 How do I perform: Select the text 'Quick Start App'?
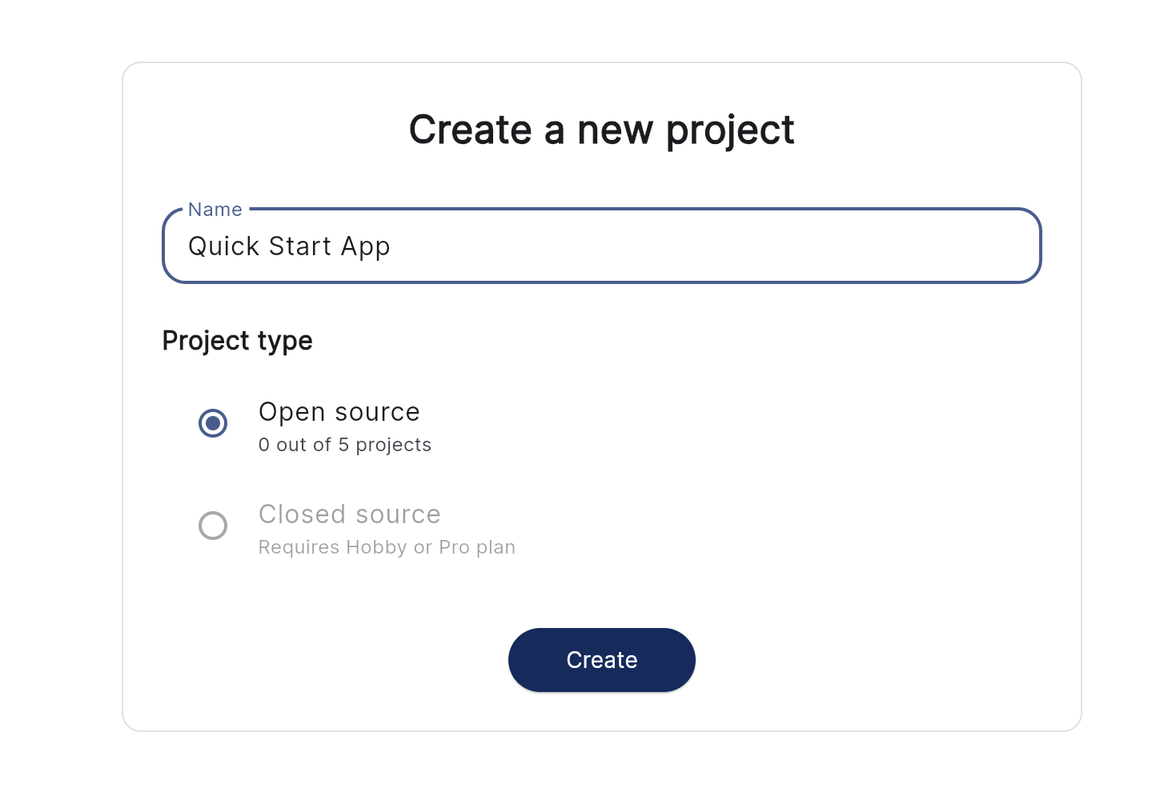290,246
